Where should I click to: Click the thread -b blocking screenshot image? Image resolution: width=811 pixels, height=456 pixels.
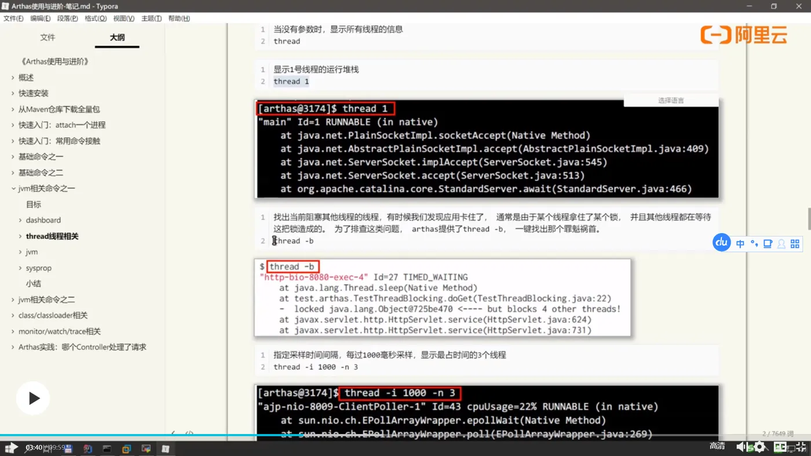442,297
